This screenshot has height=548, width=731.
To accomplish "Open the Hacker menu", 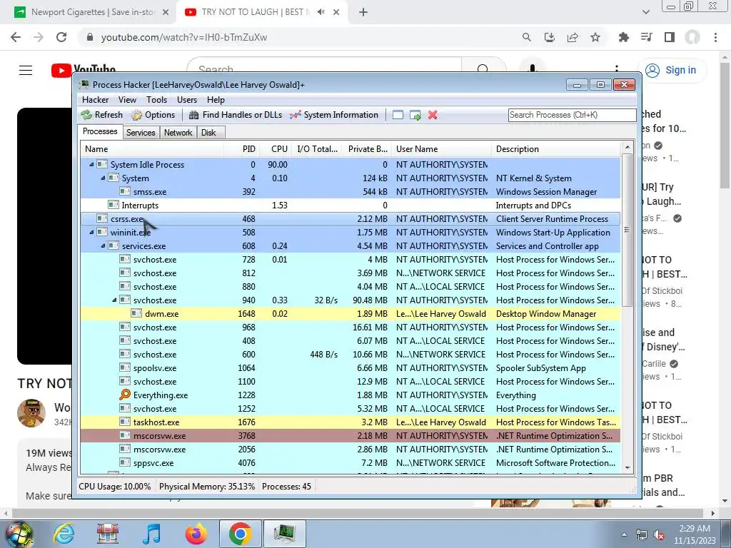I will (x=95, y=100).
